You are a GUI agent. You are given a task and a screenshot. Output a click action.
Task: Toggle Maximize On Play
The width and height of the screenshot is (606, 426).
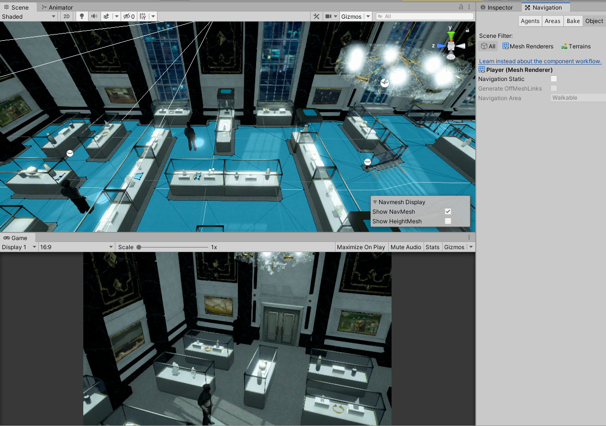pos(361,247)
